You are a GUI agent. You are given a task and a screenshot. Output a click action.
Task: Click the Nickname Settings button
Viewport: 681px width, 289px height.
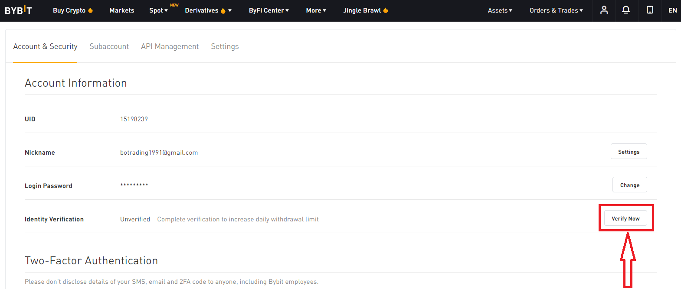629,152
